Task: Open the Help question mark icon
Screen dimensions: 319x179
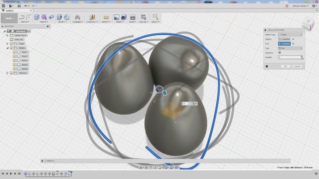Action: [x=314, y=6]
